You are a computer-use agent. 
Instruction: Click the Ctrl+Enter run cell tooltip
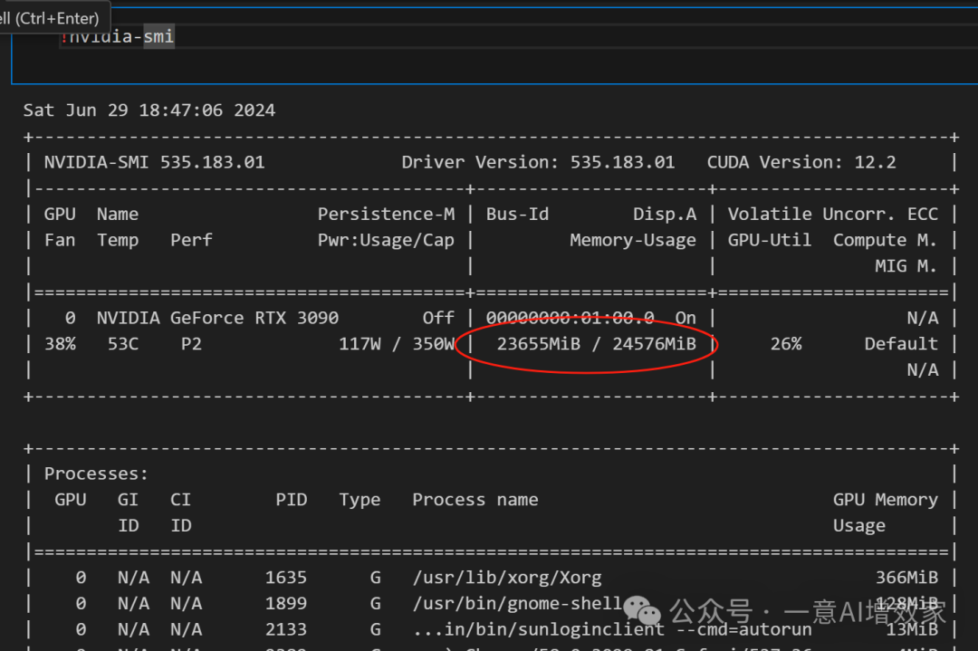54,18
